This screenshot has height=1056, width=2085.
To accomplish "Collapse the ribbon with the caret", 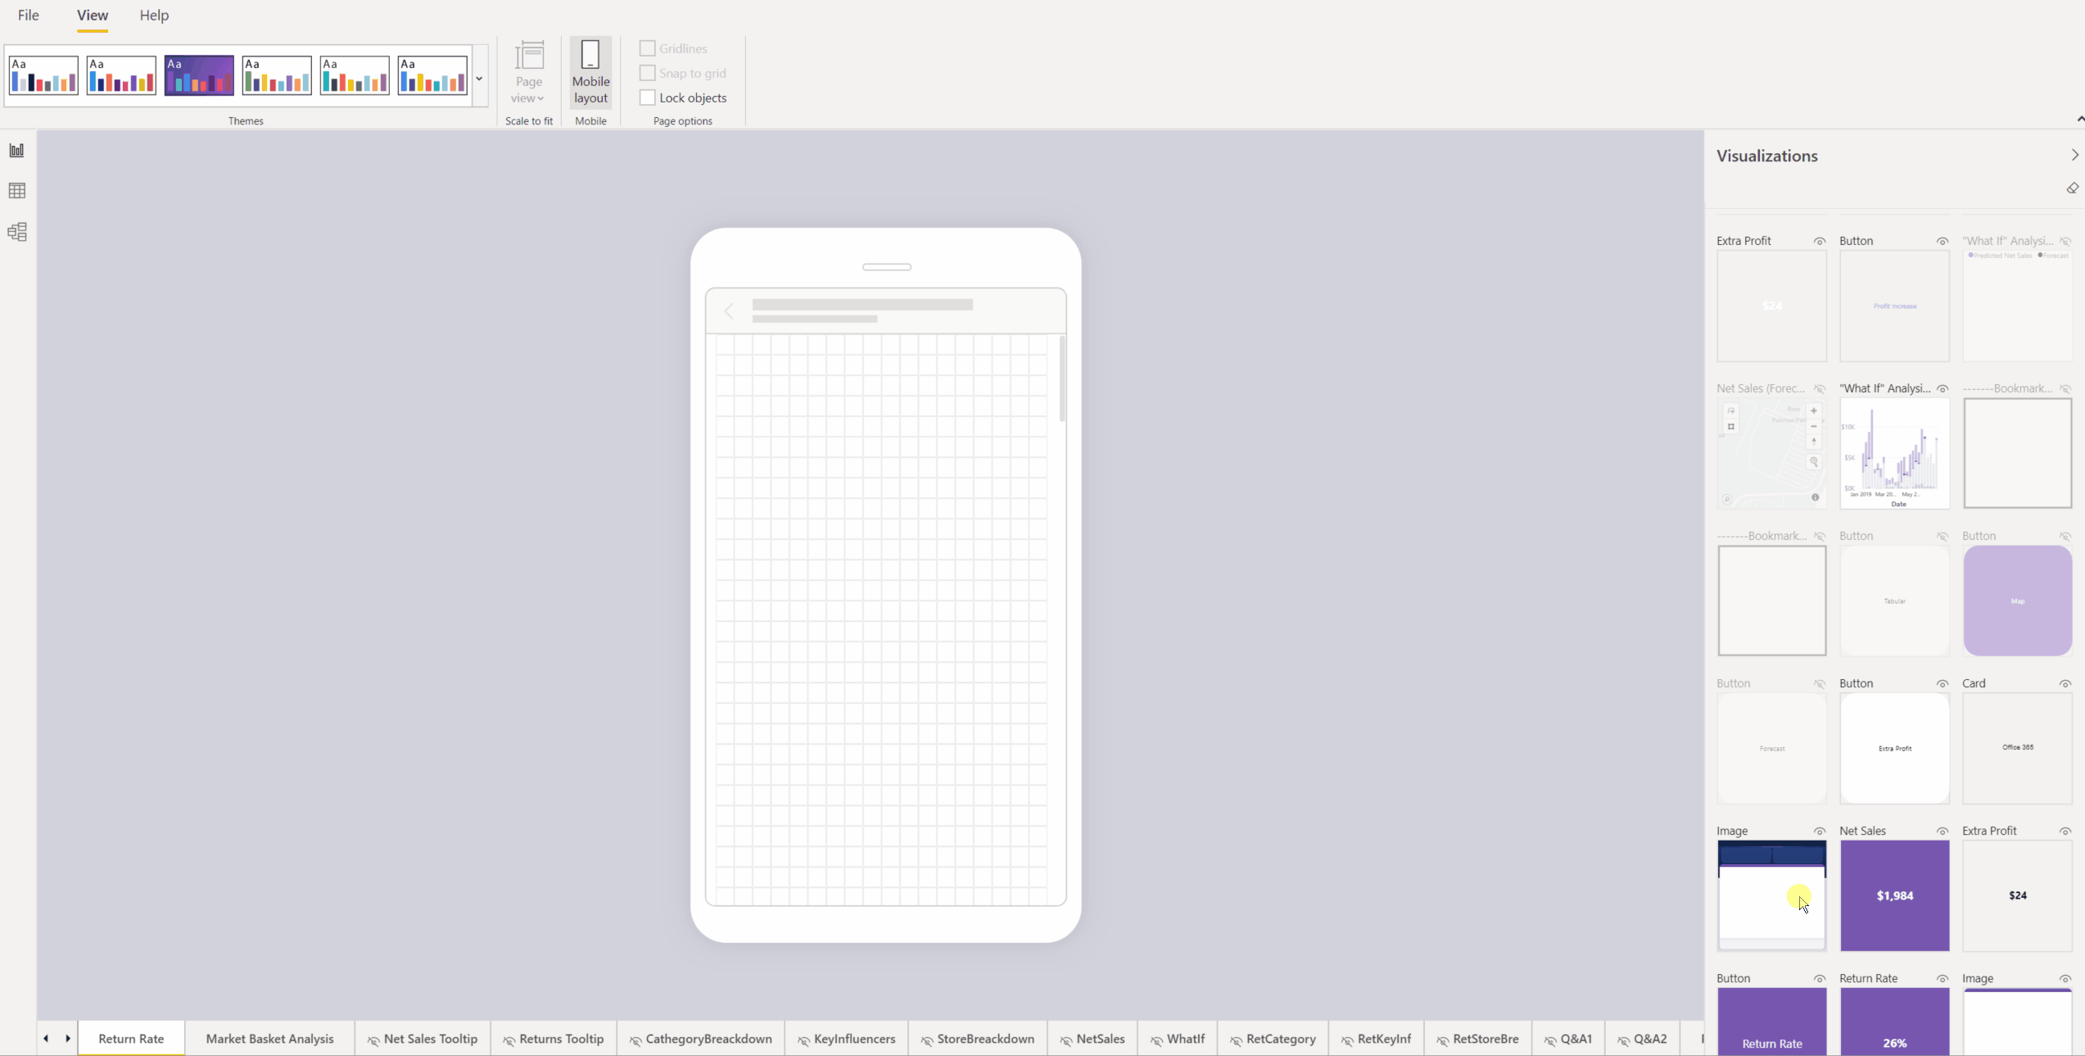I will [2080, 119].
